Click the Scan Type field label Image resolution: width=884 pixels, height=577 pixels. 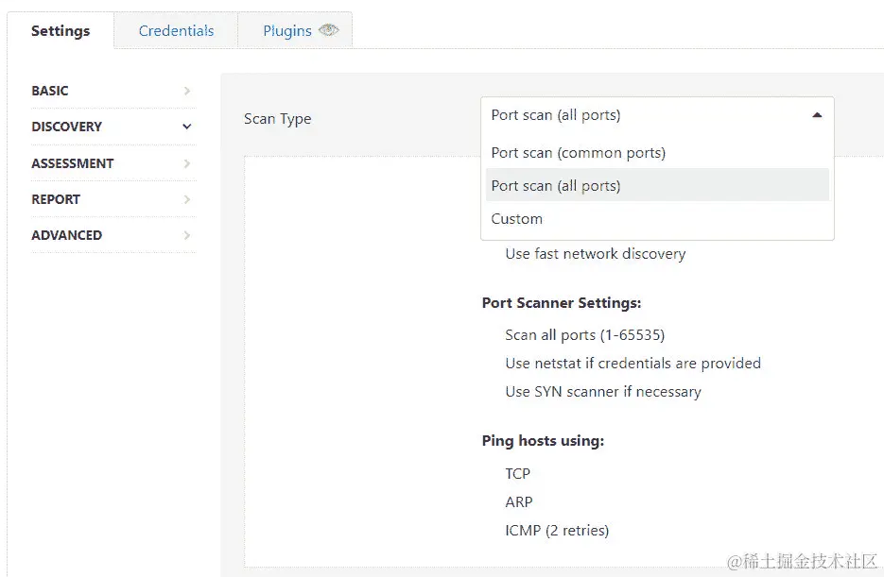[277, 119]
